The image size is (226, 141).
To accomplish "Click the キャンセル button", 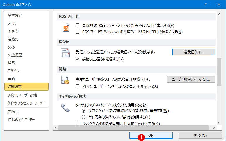I will (200, 135).
